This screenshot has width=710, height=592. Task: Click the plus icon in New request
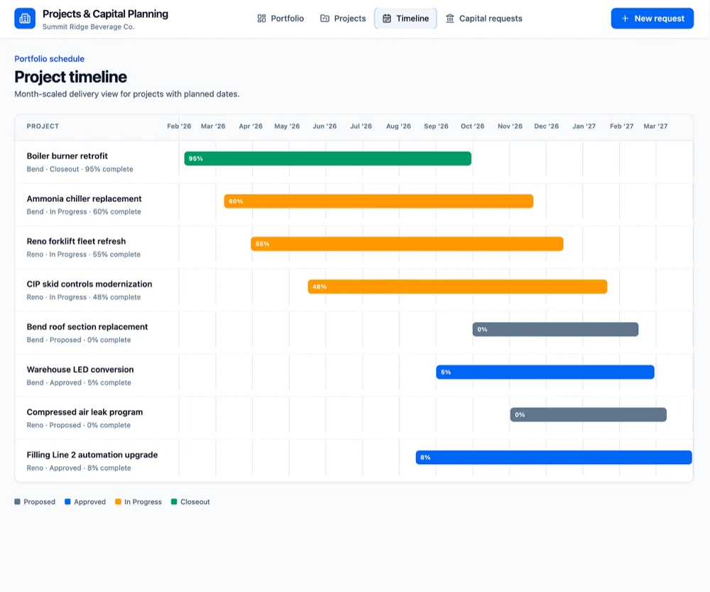[625, 18]
